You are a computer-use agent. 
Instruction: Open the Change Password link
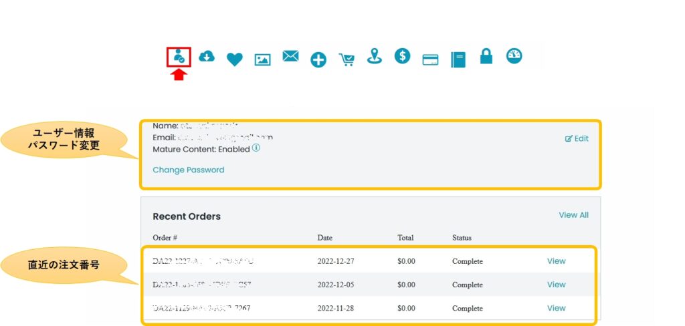pyautogui.click(x=188, y=170)
